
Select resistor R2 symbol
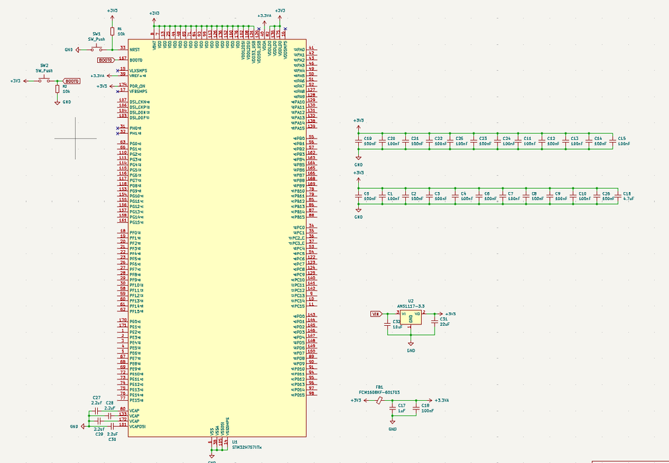point(57,89)
